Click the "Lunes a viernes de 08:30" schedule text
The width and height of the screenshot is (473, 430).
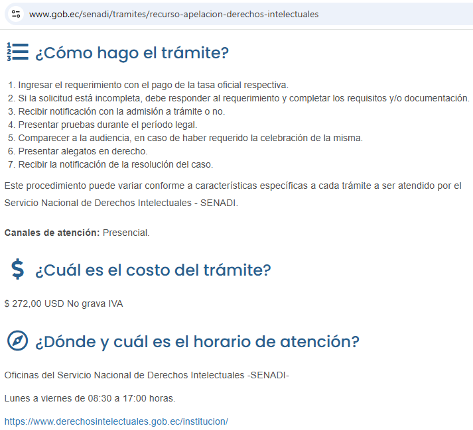90,398
